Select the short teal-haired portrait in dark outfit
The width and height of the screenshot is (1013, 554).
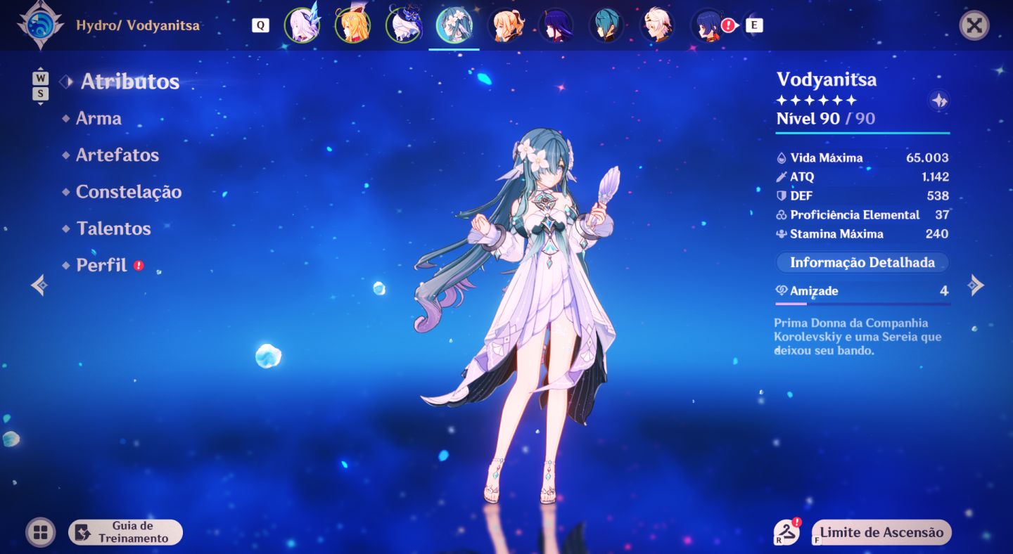pyautogui.click(x=606, y=25)
